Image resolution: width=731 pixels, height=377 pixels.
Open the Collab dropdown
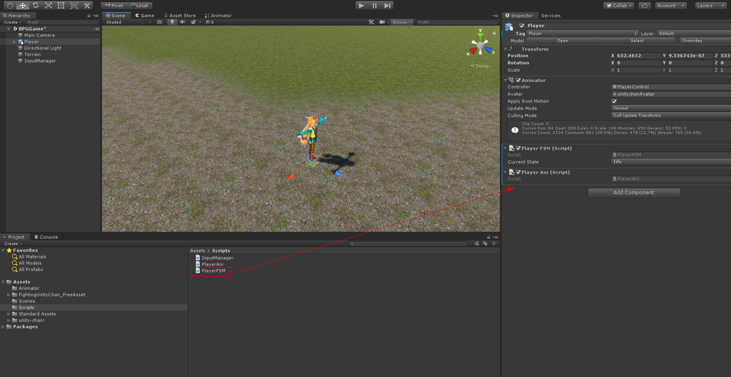tap(619, 6)
